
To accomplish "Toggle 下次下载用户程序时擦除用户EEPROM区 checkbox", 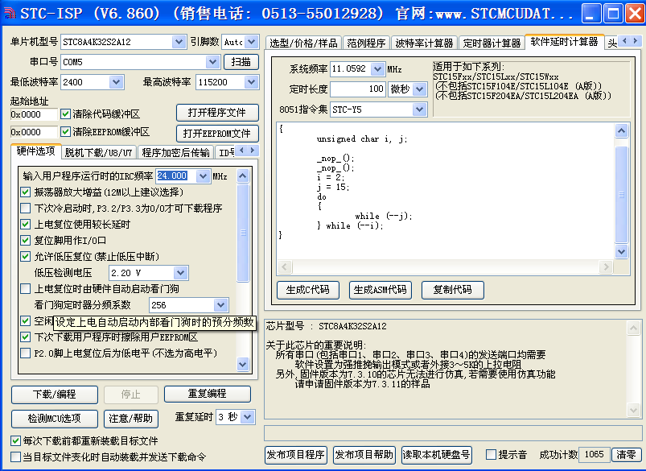I will click(26, 337).
